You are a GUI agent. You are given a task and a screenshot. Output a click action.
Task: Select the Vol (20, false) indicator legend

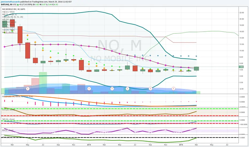click(8, 30)
